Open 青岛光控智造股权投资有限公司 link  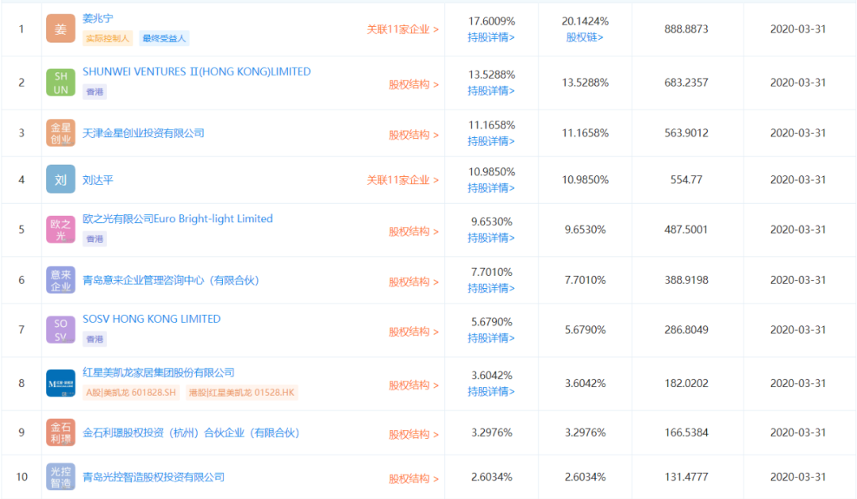pos(154,477)
